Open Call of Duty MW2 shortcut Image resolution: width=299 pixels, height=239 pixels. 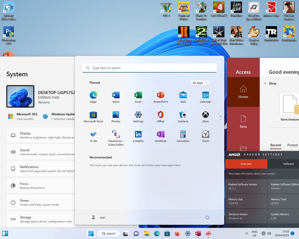(x=201, y=36)
